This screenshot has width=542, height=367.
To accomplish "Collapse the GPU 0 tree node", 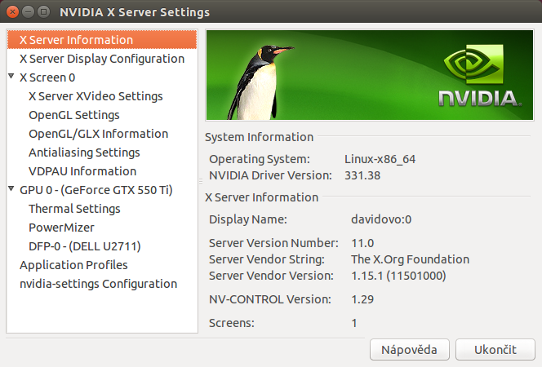I will pos(11,188).
